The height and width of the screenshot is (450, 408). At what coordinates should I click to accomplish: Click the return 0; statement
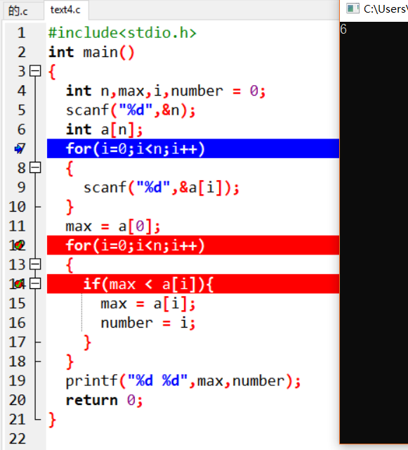(104, 400)
